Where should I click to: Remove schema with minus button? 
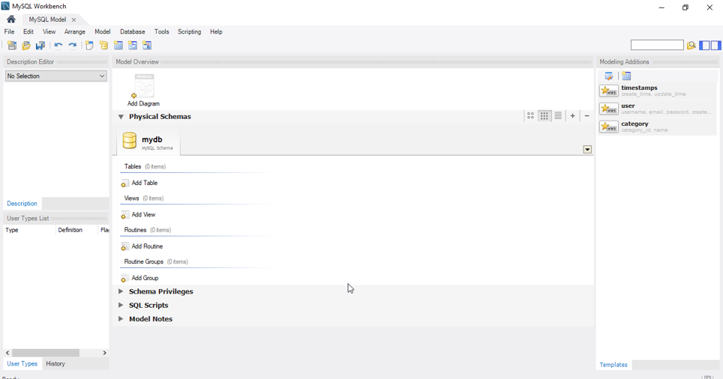[587, 116]
